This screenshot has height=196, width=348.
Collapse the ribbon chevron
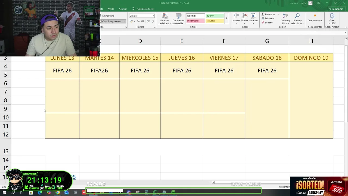click(x=346, y=27)
